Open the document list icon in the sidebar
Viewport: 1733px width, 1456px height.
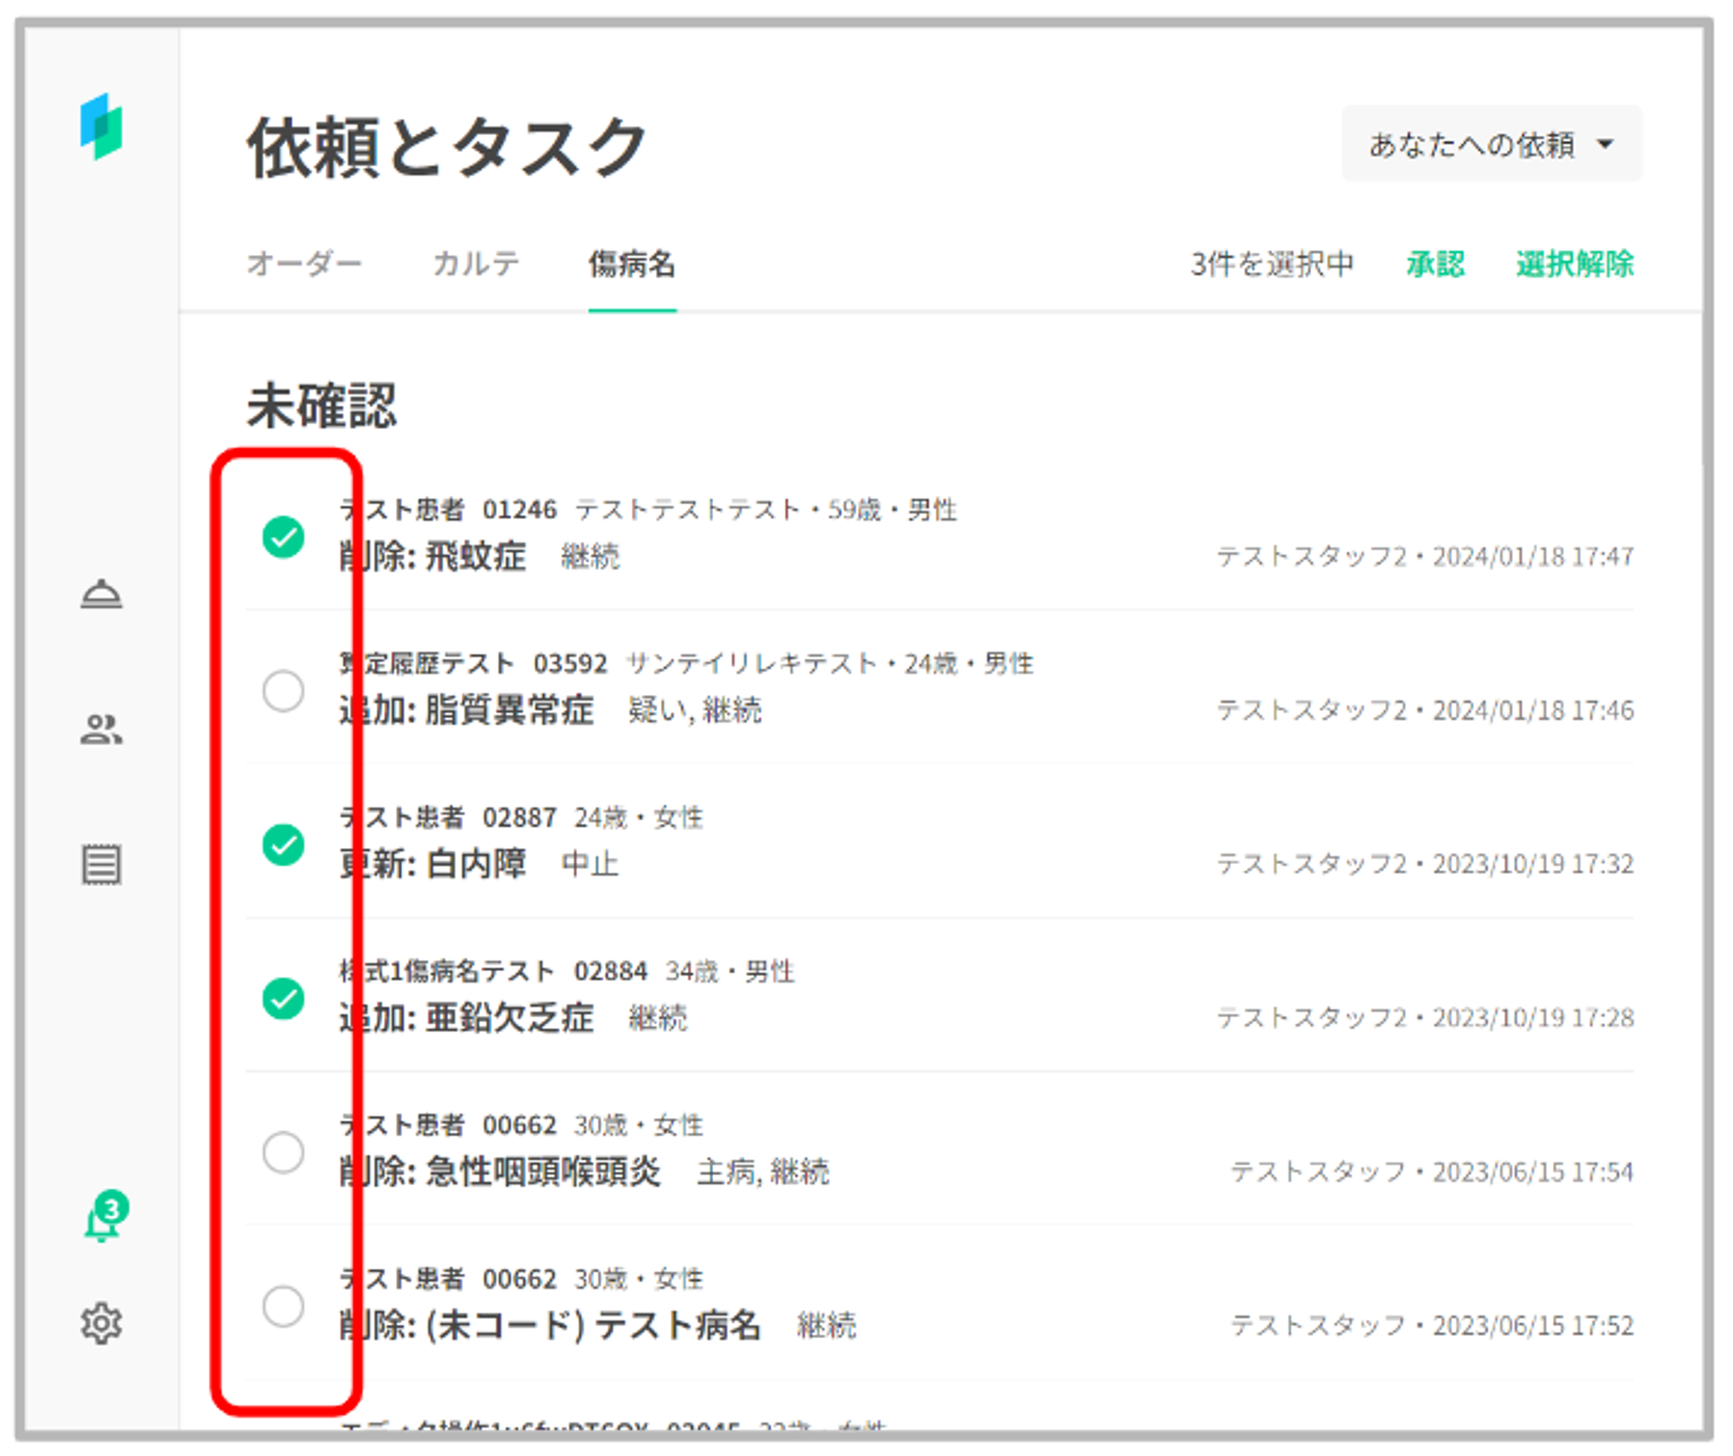pos(101,865)
